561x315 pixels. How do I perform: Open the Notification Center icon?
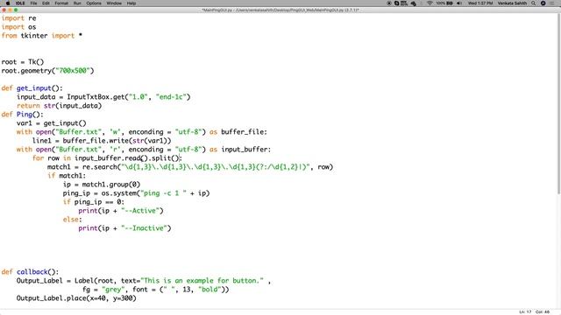point(553,3)
